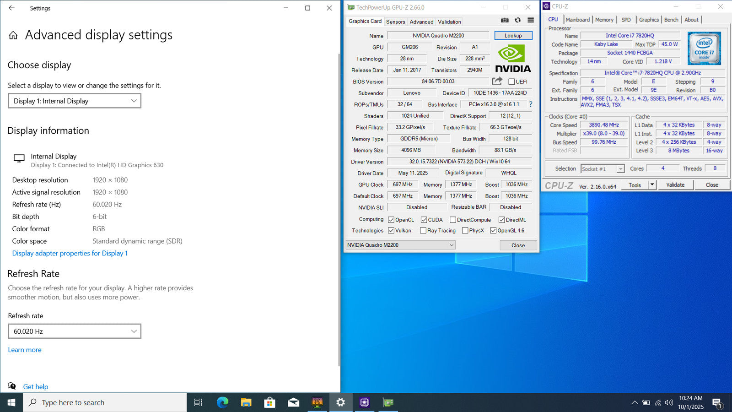Click the Bus Interface question mark
Image resolution: width=732 pixels, height=412 pixels.
tap(531, 104)
